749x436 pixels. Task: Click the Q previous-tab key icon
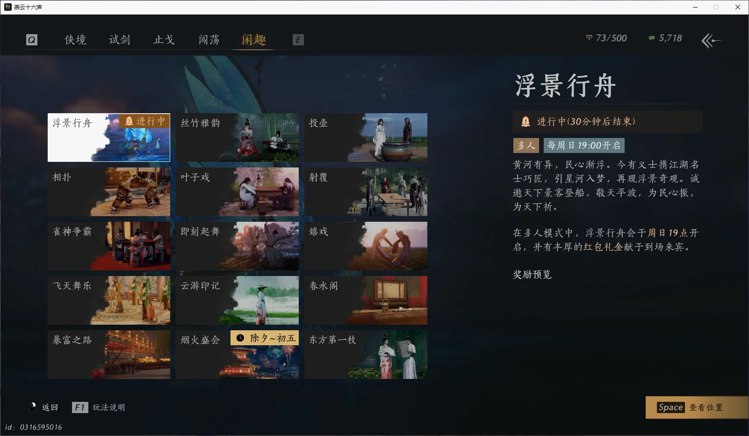click(31, 40)
